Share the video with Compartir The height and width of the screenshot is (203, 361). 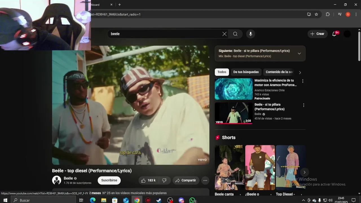(x=186, y=180)
